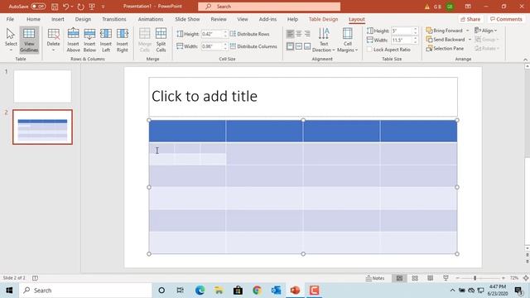Open the Cell Margins dropdown

tap(347, 40)
